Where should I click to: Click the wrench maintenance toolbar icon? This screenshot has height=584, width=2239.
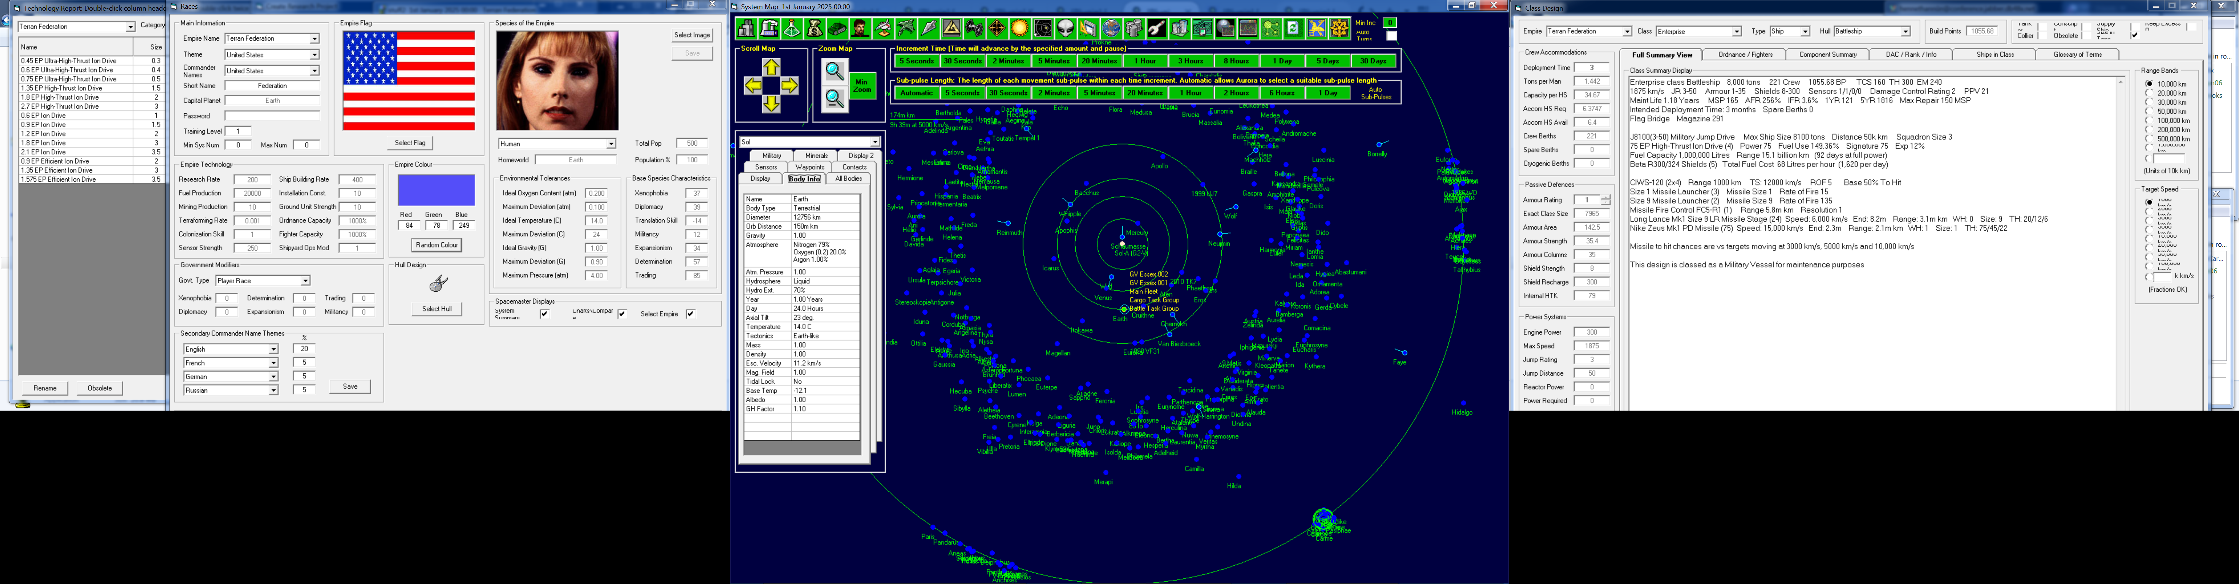tap(1156, 29)
